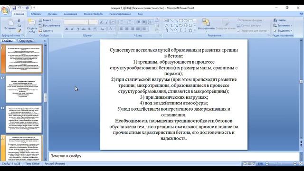Clear all text formatting
The image size is (304, 171).
(x=113, y=22)
